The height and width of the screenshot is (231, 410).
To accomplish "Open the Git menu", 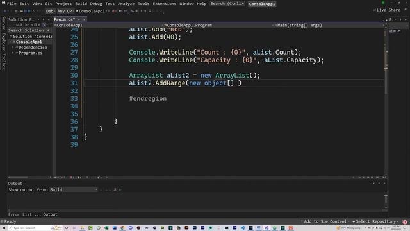I will click(49, 4).
